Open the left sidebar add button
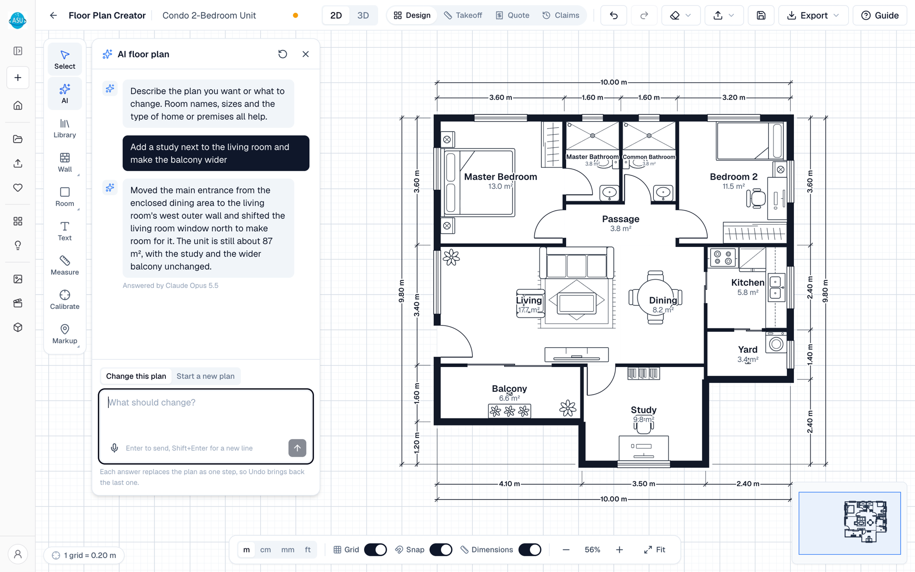 pyautogui.click(x=18, y=78)
